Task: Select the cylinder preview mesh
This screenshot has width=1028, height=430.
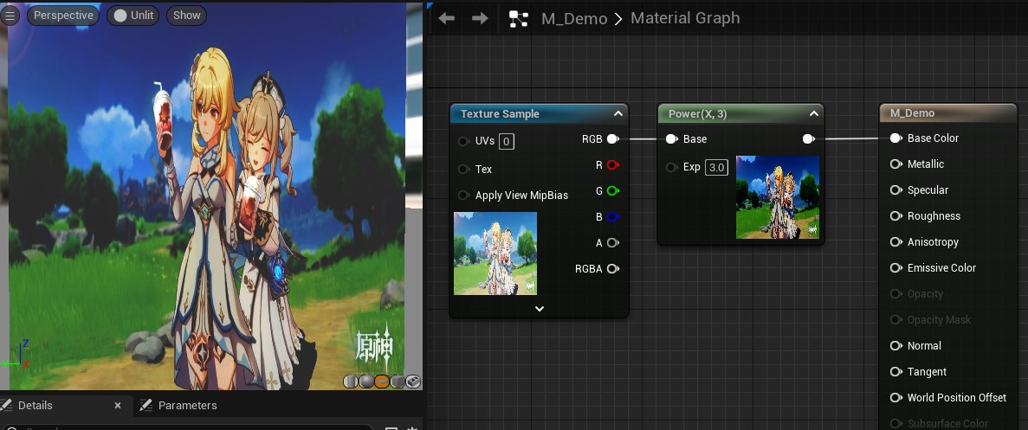Action: click(350, 382)
